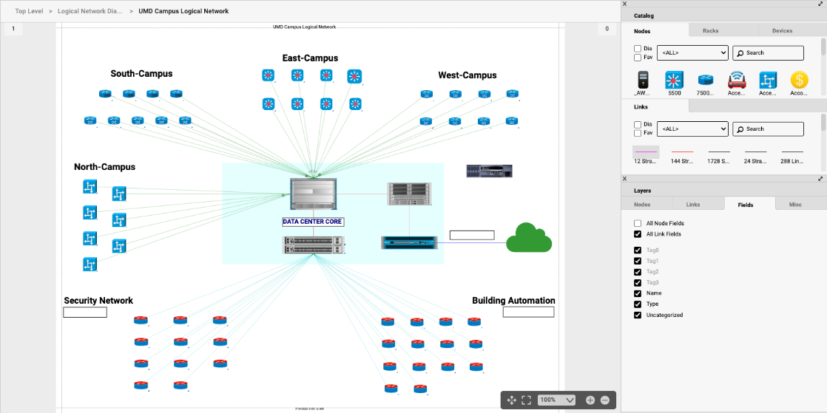The width and height of the screenshot is (827, 413).
Task: Click the Nodes catalog Search field
Action: tap(768, 53)
